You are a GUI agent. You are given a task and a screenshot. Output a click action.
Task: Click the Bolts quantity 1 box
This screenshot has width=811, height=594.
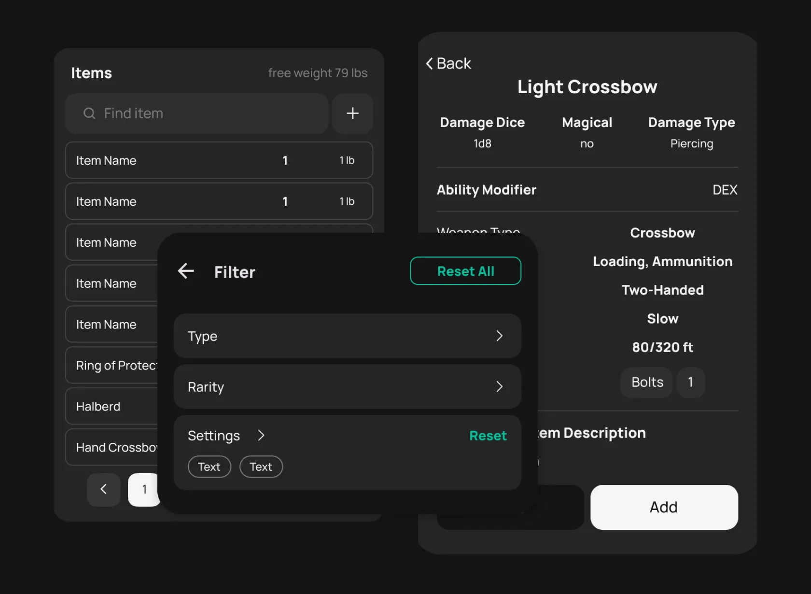pyautogui.click(x=690, y=382)
